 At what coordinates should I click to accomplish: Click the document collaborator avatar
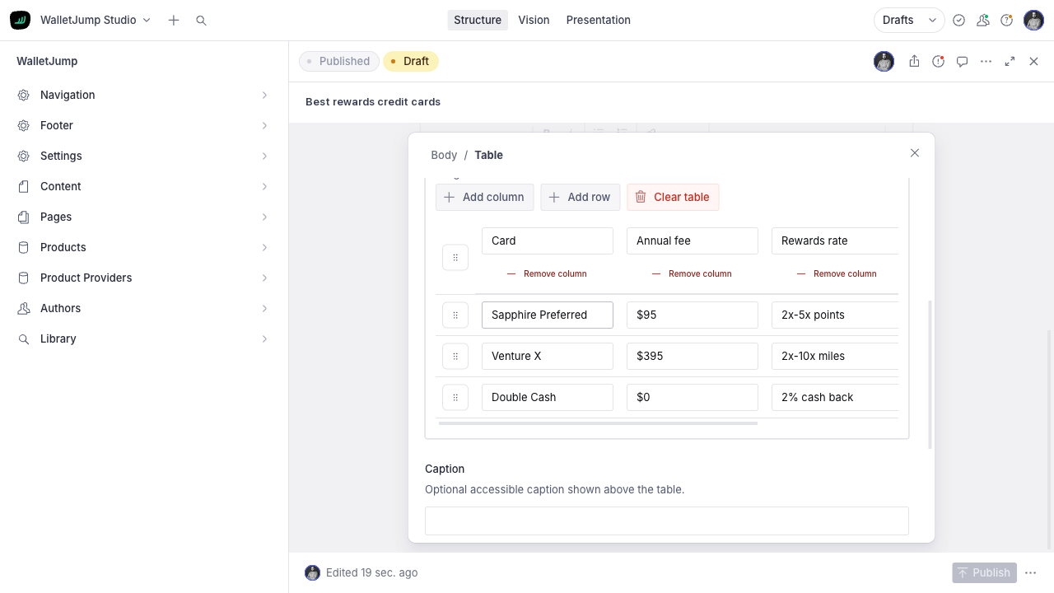pos(884,61)
